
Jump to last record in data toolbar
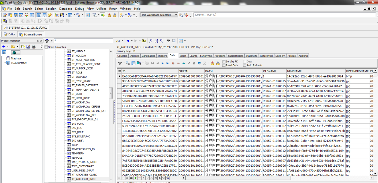[x=168, y=63]
